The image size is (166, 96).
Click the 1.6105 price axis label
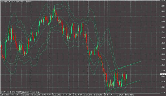click(163, 38)
